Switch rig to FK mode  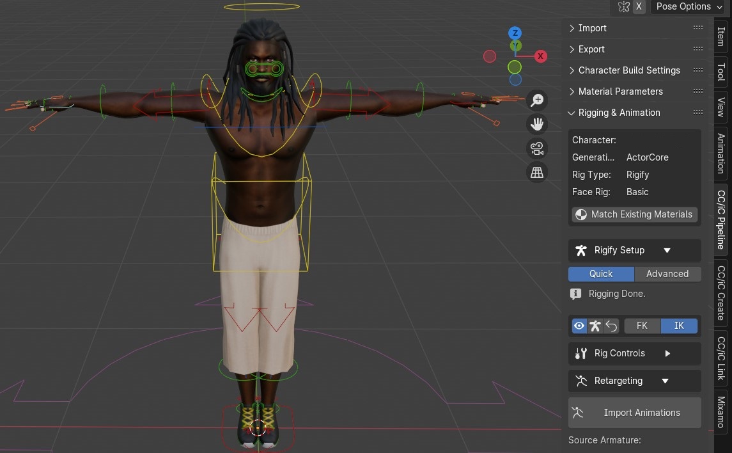(642, 326)
